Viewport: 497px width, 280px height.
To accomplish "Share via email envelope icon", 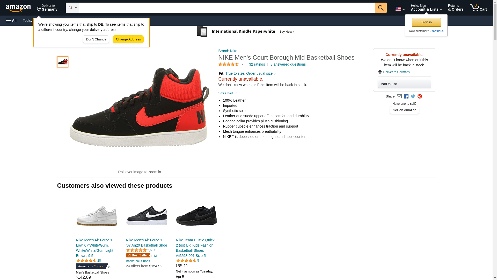I will tap(399, 96).
